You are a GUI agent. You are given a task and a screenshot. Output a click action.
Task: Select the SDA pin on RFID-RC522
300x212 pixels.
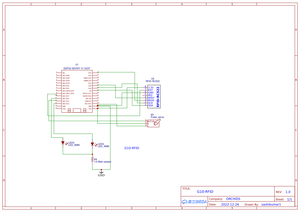(150, 105)
